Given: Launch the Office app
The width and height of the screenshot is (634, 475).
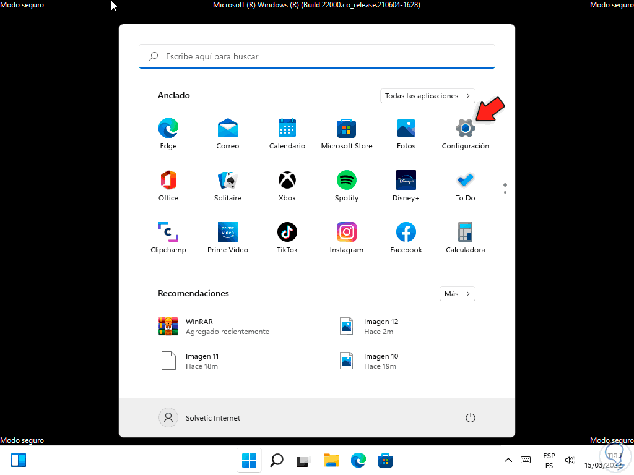Looking at the screenshot, I should 168,186.
